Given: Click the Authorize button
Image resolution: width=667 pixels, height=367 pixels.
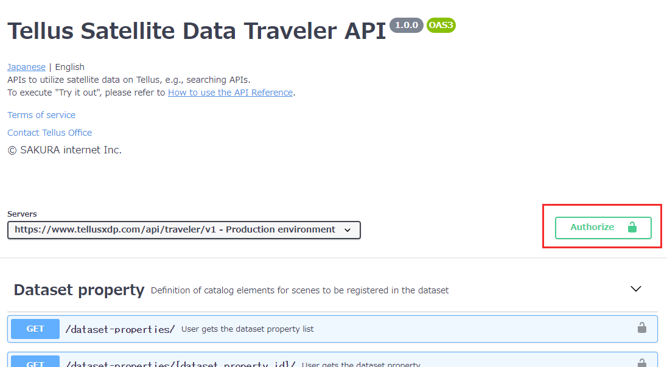Looking at the screenshot, I should [x=602, y=228].
